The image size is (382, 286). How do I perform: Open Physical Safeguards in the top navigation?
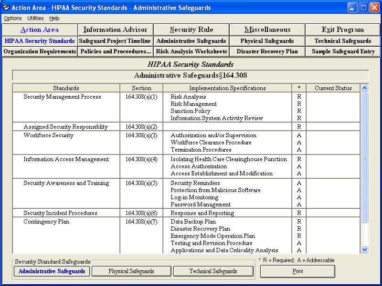click(x=267, y=41)
